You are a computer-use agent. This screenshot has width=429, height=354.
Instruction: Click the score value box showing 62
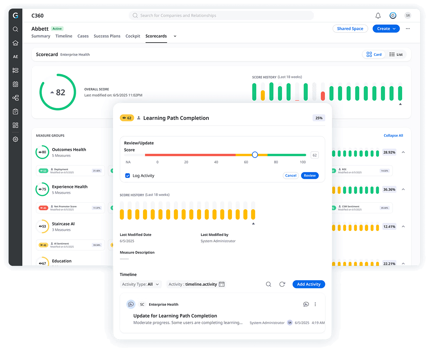point(315,155)
